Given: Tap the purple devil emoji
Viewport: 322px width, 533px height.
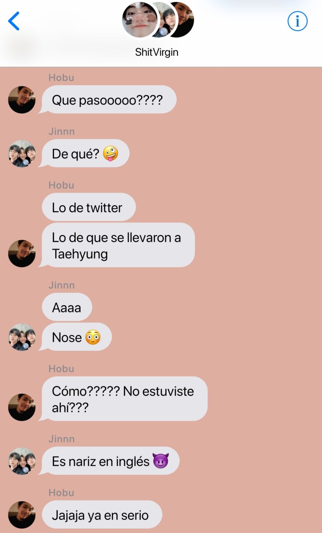Looking at the screenshot, I should click(161, 461).
